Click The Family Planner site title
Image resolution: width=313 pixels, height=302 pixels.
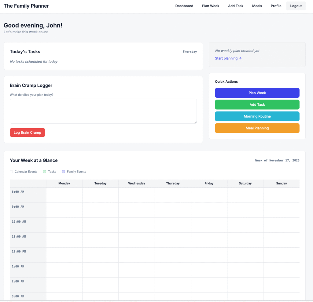tap(26, 6)
